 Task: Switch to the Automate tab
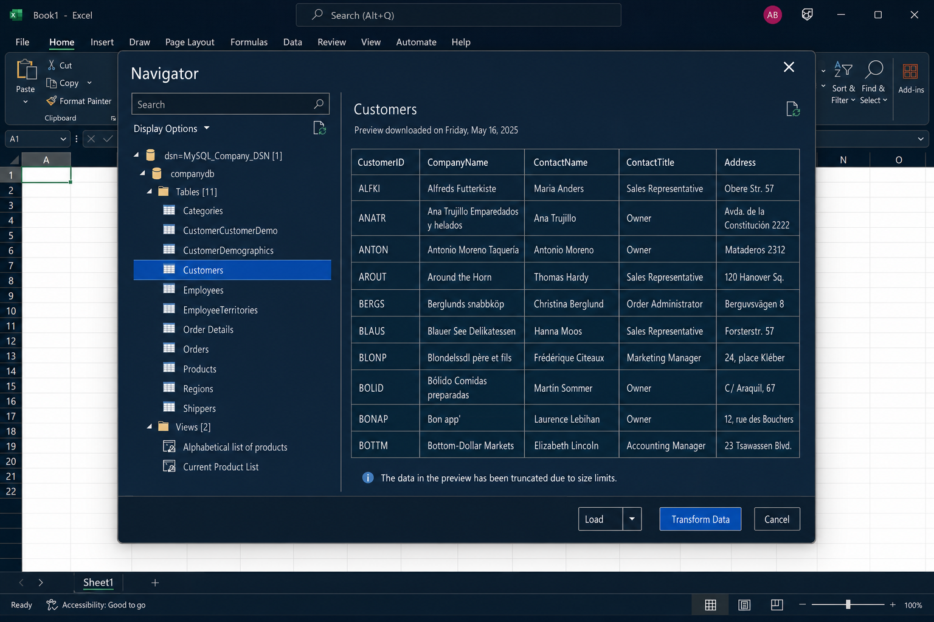coord(417,42)
